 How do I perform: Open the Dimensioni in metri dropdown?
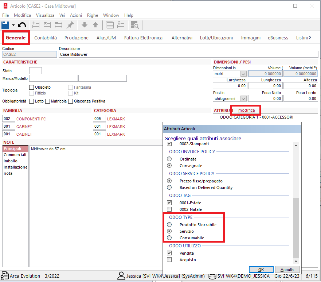coord(244,74)
